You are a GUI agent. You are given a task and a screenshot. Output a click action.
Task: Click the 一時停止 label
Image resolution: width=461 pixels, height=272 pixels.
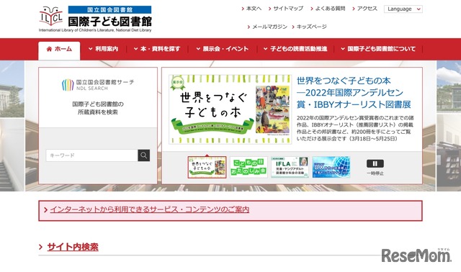375,173
